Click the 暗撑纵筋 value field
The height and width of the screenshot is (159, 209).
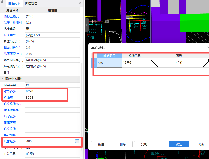(53, 116)
